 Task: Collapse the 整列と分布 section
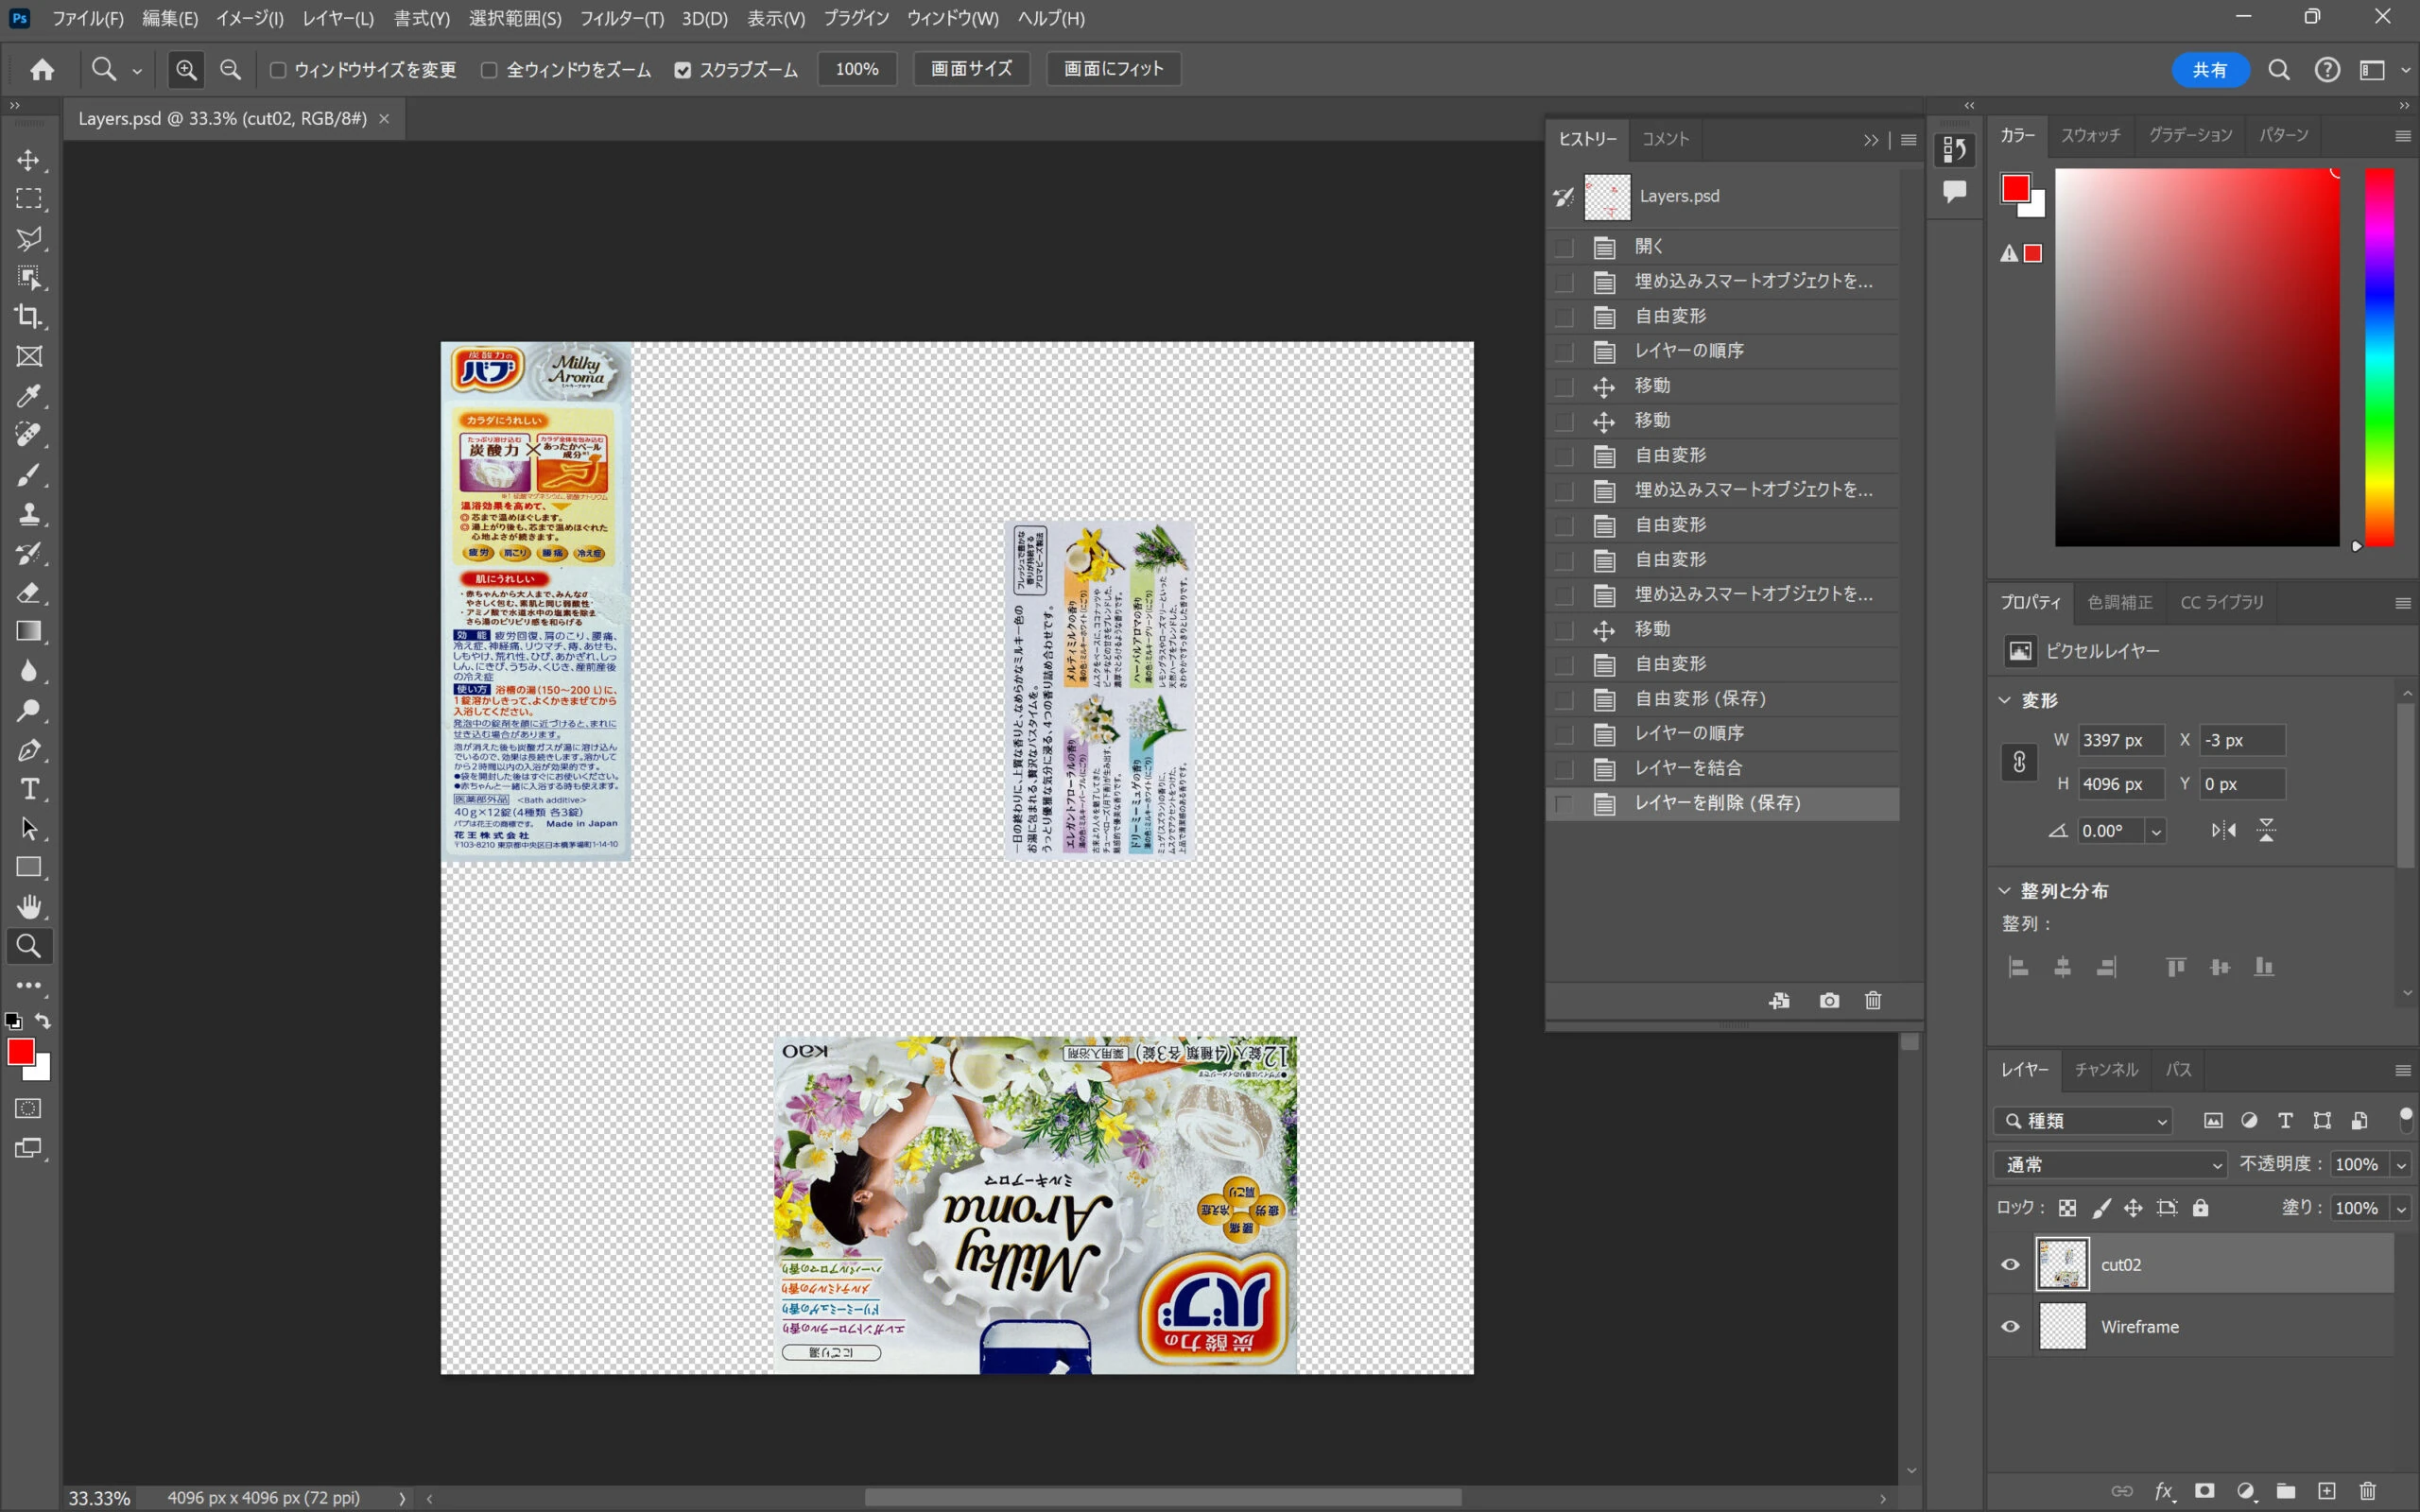point(2004,890)
